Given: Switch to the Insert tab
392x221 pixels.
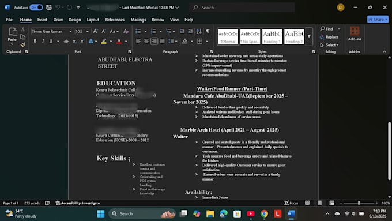Looking at the screenshot, I should coord(42,20).
